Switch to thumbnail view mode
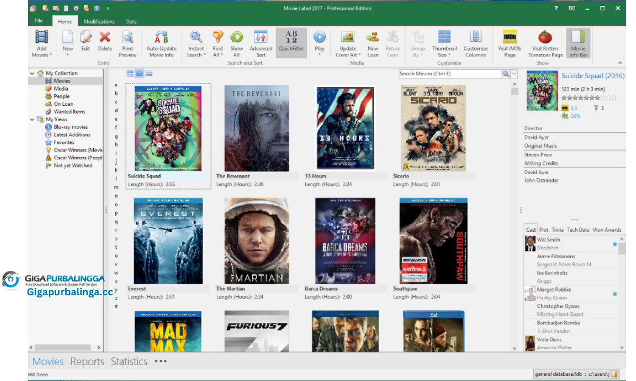This screenshot has width=636, height=381. pos(139,74)
